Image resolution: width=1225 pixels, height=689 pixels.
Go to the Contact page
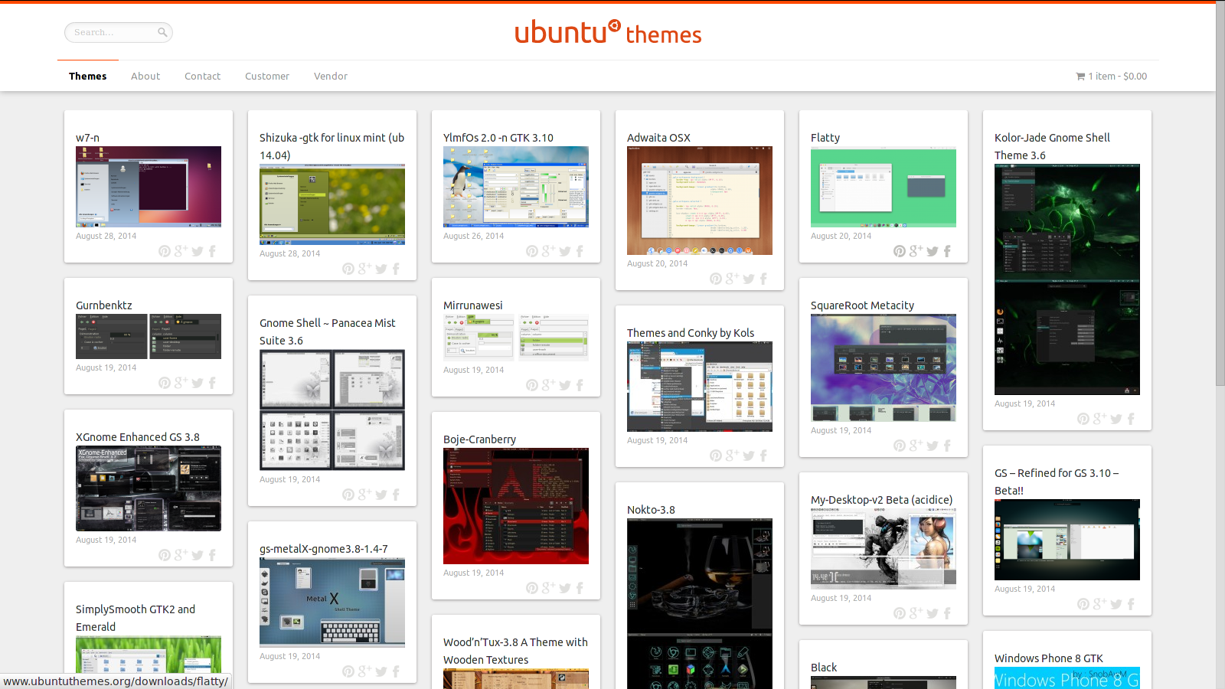[202, 76]
